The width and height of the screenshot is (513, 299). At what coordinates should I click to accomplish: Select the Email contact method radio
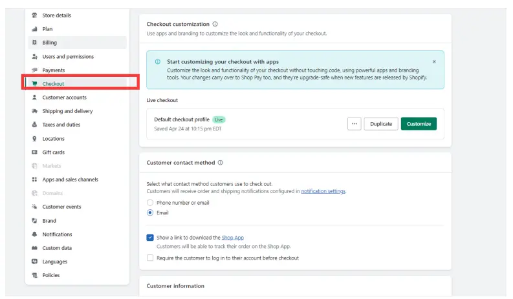pos(150,212)
